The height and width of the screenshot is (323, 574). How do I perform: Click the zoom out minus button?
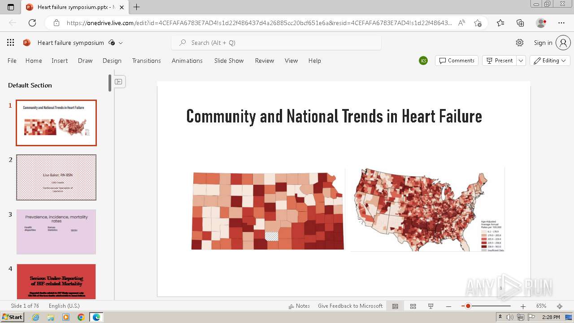[x=448, y=306]
